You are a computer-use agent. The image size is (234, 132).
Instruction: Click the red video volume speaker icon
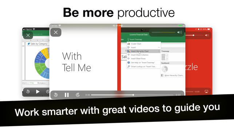coord(207,35)
